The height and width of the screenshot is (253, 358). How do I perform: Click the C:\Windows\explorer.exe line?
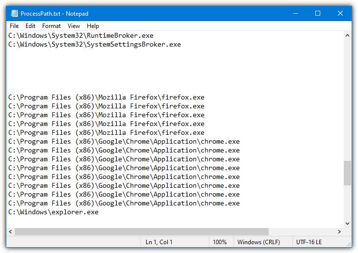pyautogui.click(x=53, y=212)
